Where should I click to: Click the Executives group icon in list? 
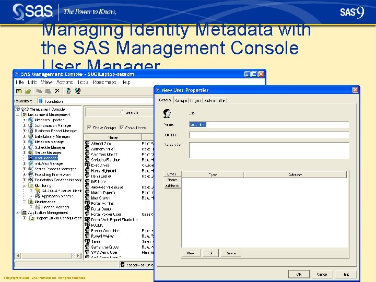pyautogui.click(x=87, y=165)
